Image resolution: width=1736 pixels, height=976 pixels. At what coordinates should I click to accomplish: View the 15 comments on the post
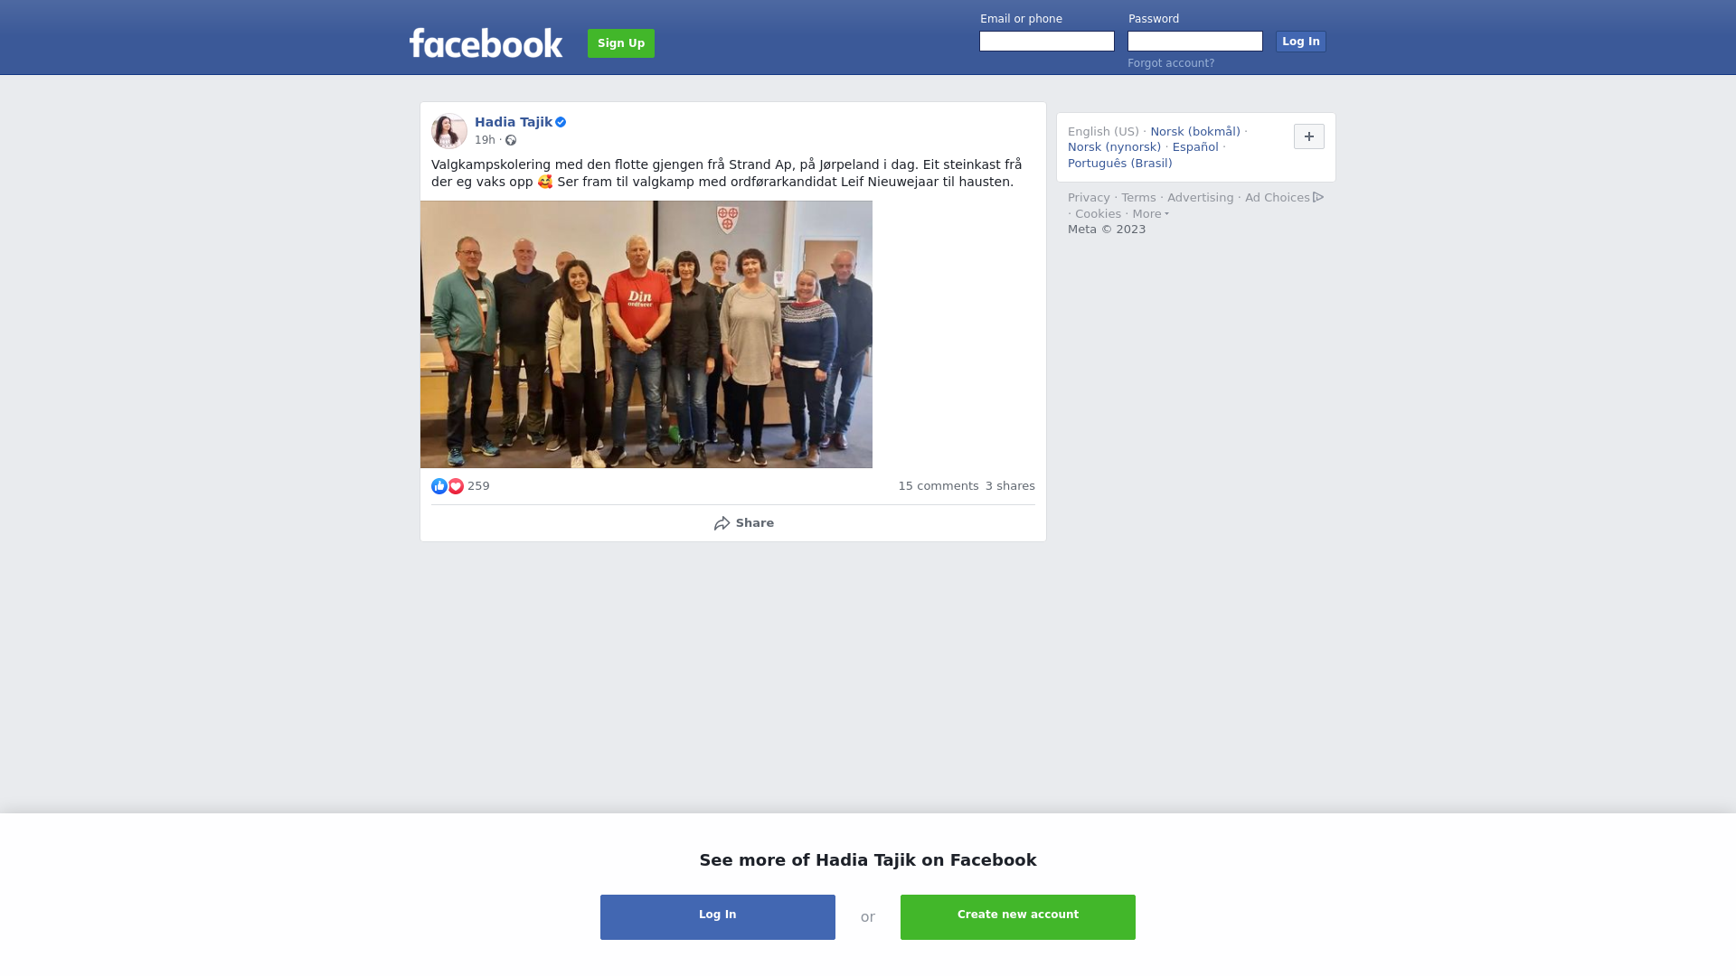[x=939, y=486]
